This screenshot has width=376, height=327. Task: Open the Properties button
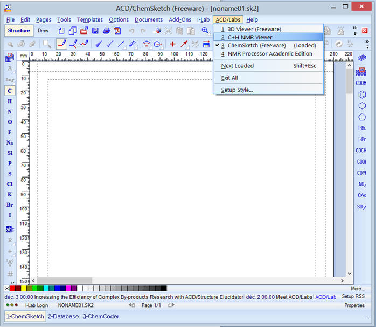(x=354, y=305)
